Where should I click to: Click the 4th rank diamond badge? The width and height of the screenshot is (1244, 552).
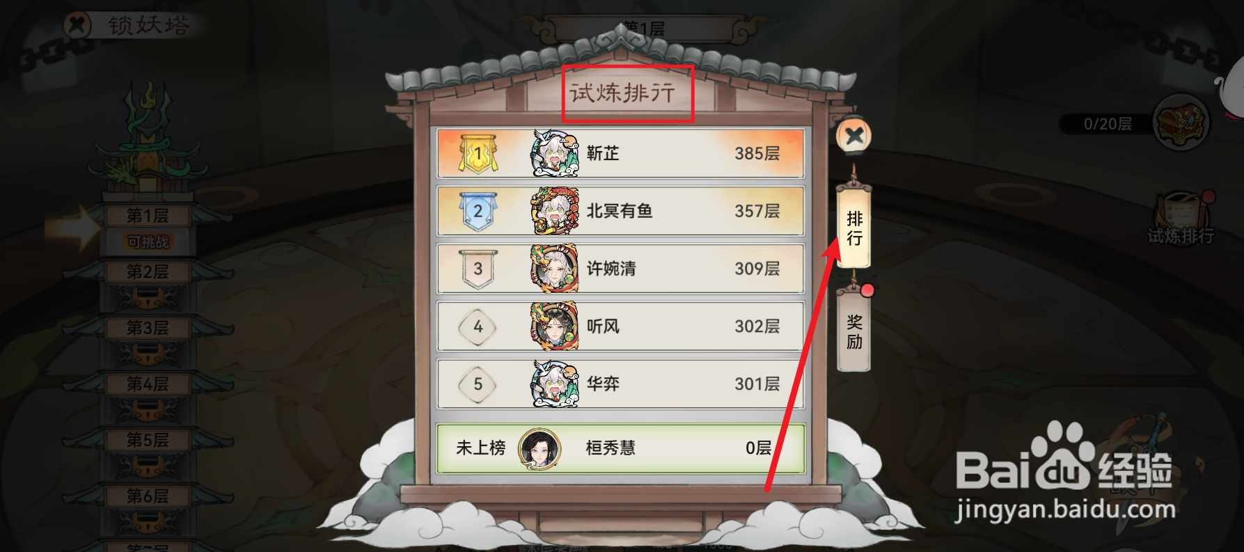(x=478, y=326)
